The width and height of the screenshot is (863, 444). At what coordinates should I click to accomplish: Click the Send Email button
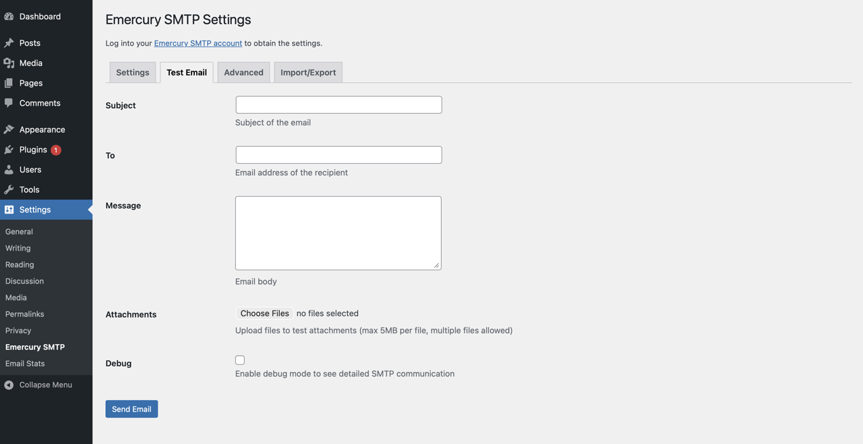[x=131, y=409]
